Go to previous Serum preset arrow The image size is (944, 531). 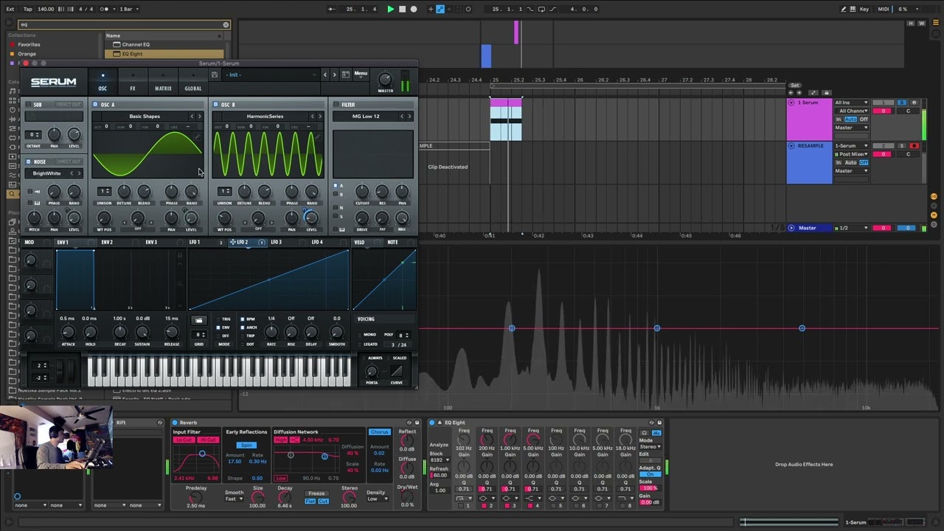(x=324, y=74)
